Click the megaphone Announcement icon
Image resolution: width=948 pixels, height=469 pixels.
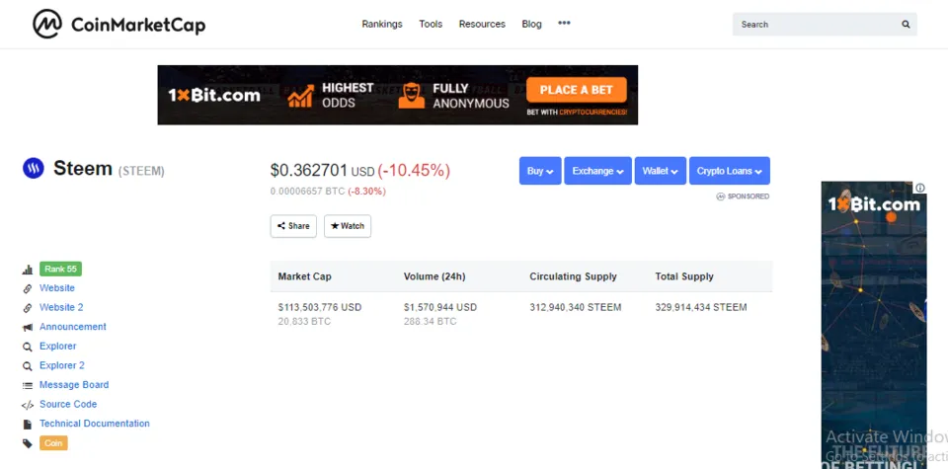tap(28, 328)
